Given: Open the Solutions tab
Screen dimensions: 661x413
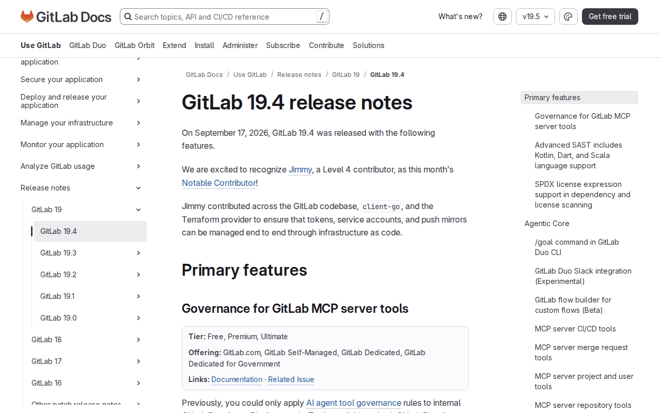Looking at the screenshot, I should pyautogui.click(x=368, y=45).
